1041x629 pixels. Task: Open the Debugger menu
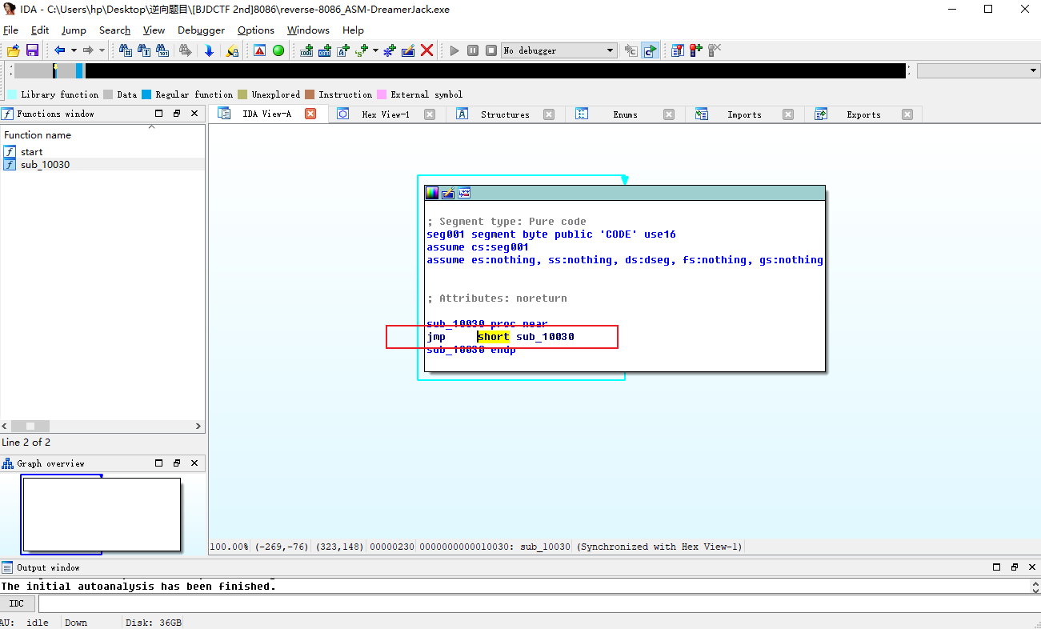(x=201, y=30)
